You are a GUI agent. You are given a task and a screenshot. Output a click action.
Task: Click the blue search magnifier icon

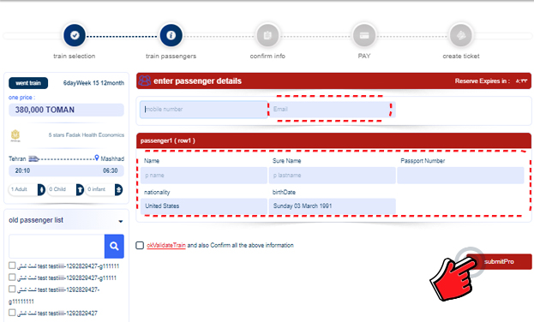(x=114, y=246)
